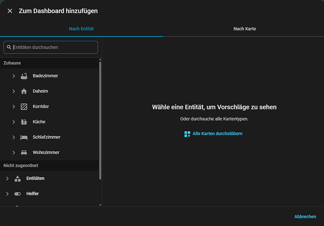The height and width of the screenshot is (226, 324).
Task: Click the entity list scrollbar thumb
Action: pos(100,121)
